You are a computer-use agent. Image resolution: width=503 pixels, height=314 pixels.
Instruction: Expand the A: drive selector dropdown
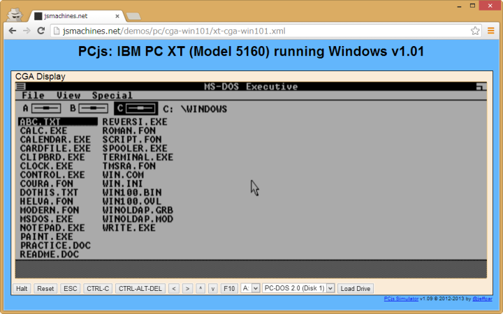click(250, 288)
